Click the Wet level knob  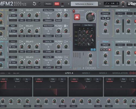click(90, 55)
